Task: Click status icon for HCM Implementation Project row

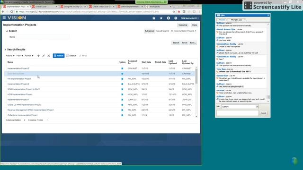Action: [x=122, y=94]
